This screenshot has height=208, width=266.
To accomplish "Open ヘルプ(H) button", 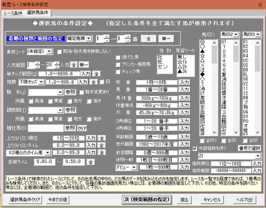I will coord(244,200).
